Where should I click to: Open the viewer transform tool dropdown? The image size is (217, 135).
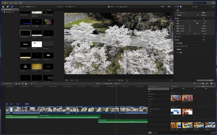67,80
